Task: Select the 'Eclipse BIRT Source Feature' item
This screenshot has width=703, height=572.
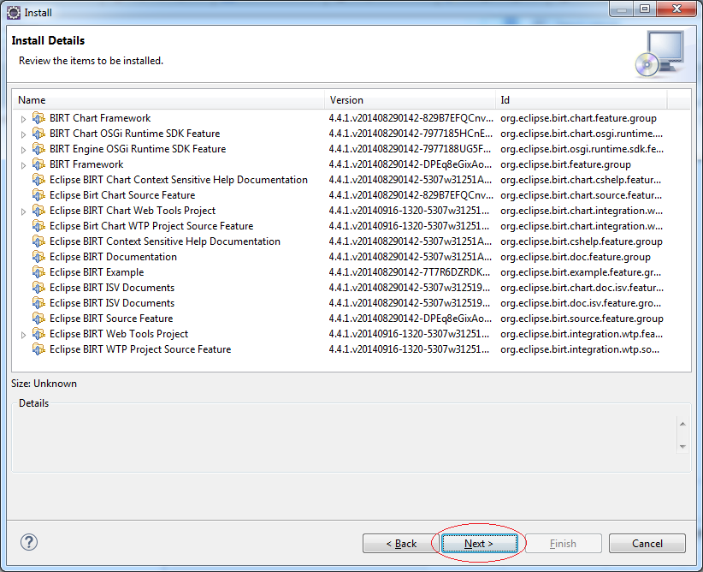Action: 110,319
